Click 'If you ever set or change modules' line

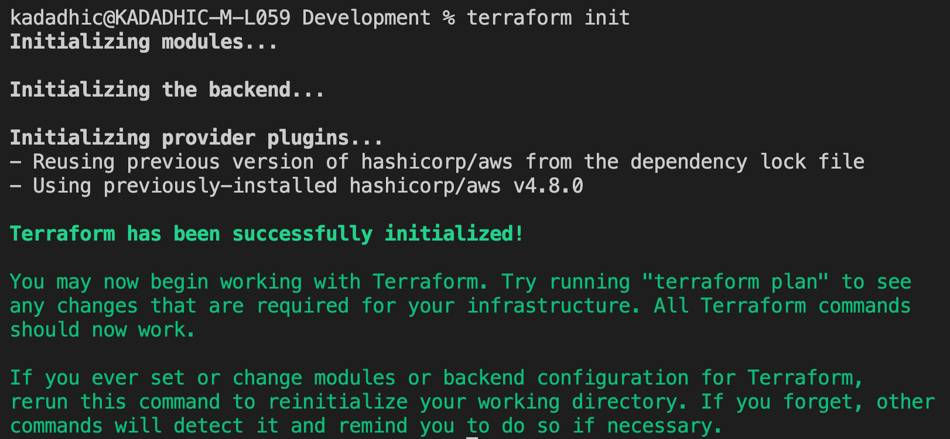203,378
